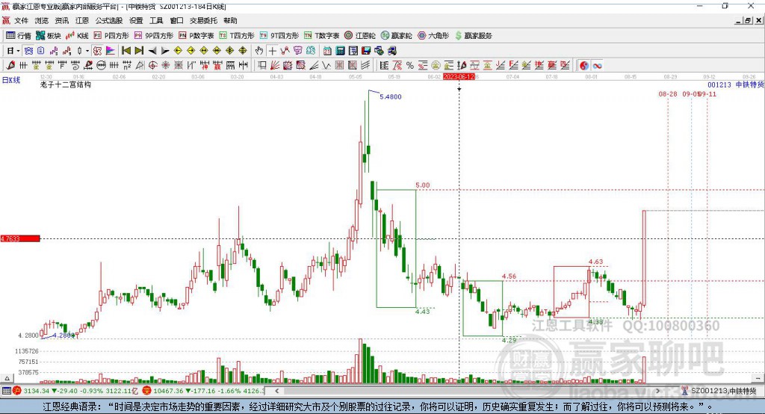Select the red pen drawing tool
765x414 pixels.
pos(10,66)
